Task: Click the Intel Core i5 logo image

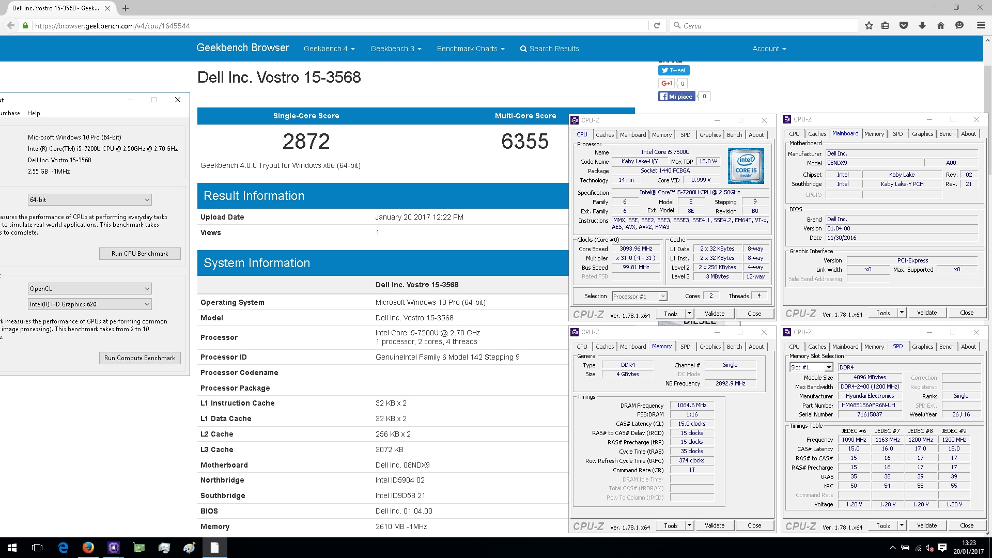Action: [746, 166]
